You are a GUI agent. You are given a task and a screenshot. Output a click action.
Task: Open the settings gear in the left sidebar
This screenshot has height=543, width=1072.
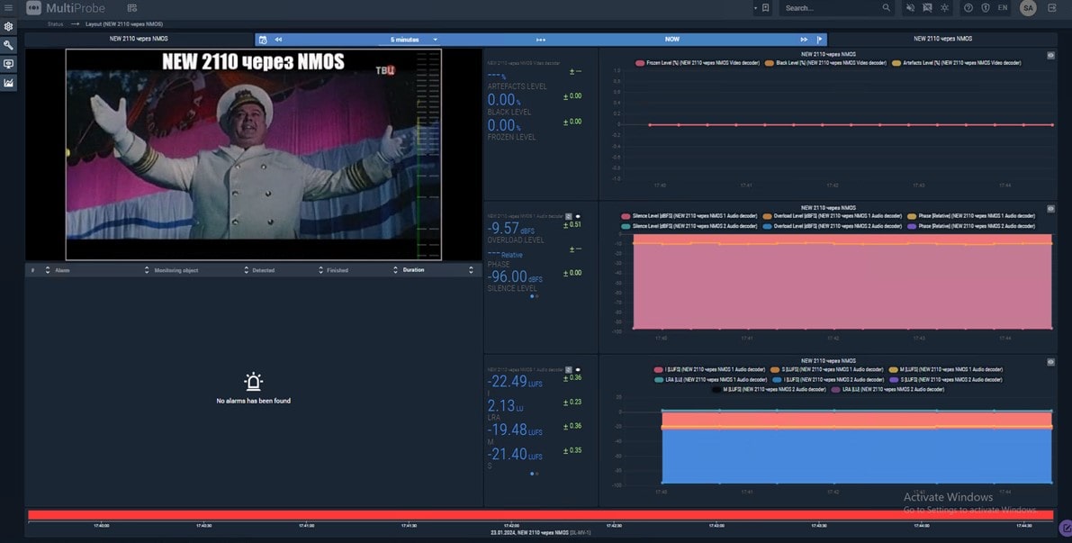click(x=8, y=27)
